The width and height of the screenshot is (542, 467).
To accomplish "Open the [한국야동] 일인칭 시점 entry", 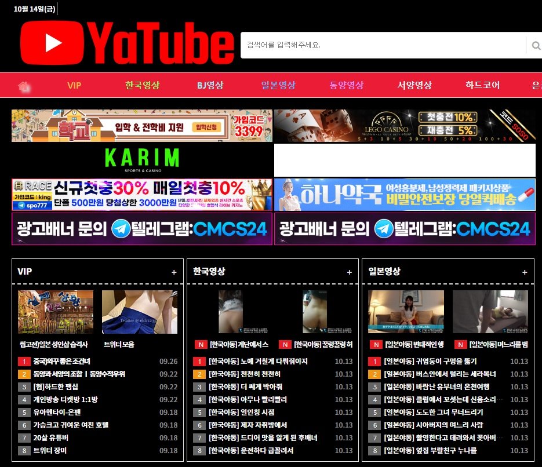I will (241, 413).
